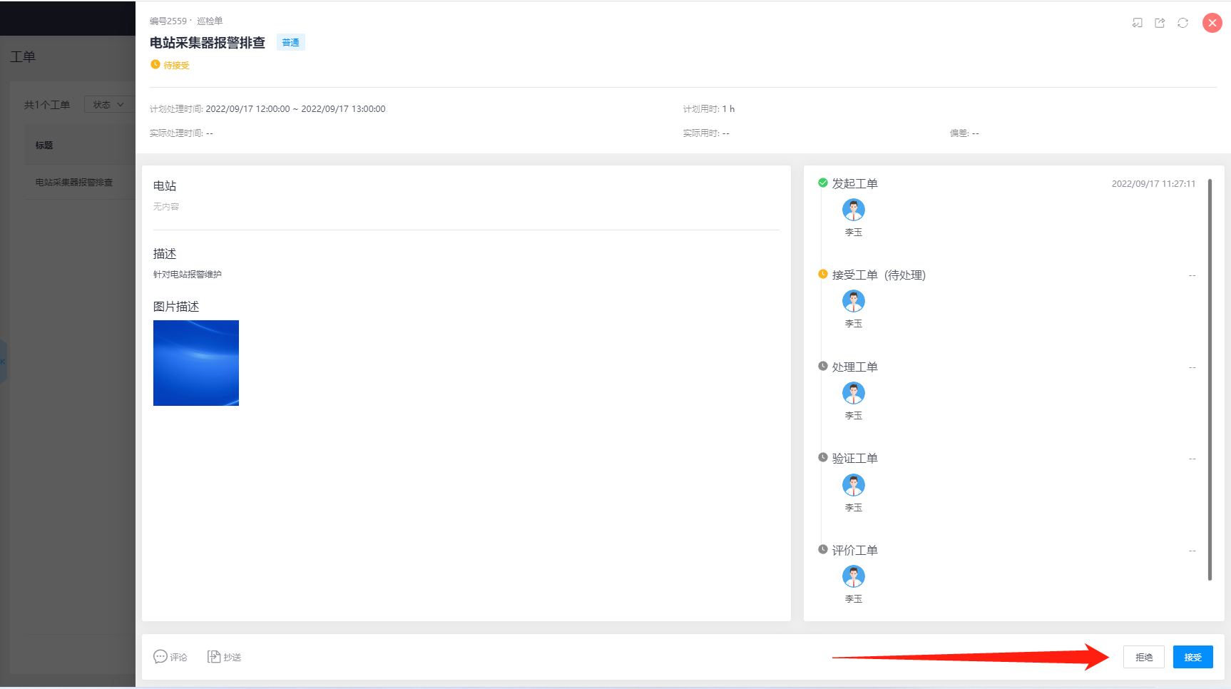Click 李玉's avatar under 处理工单
Screen dimensions: 1231x689
click(x=853, y=393)
